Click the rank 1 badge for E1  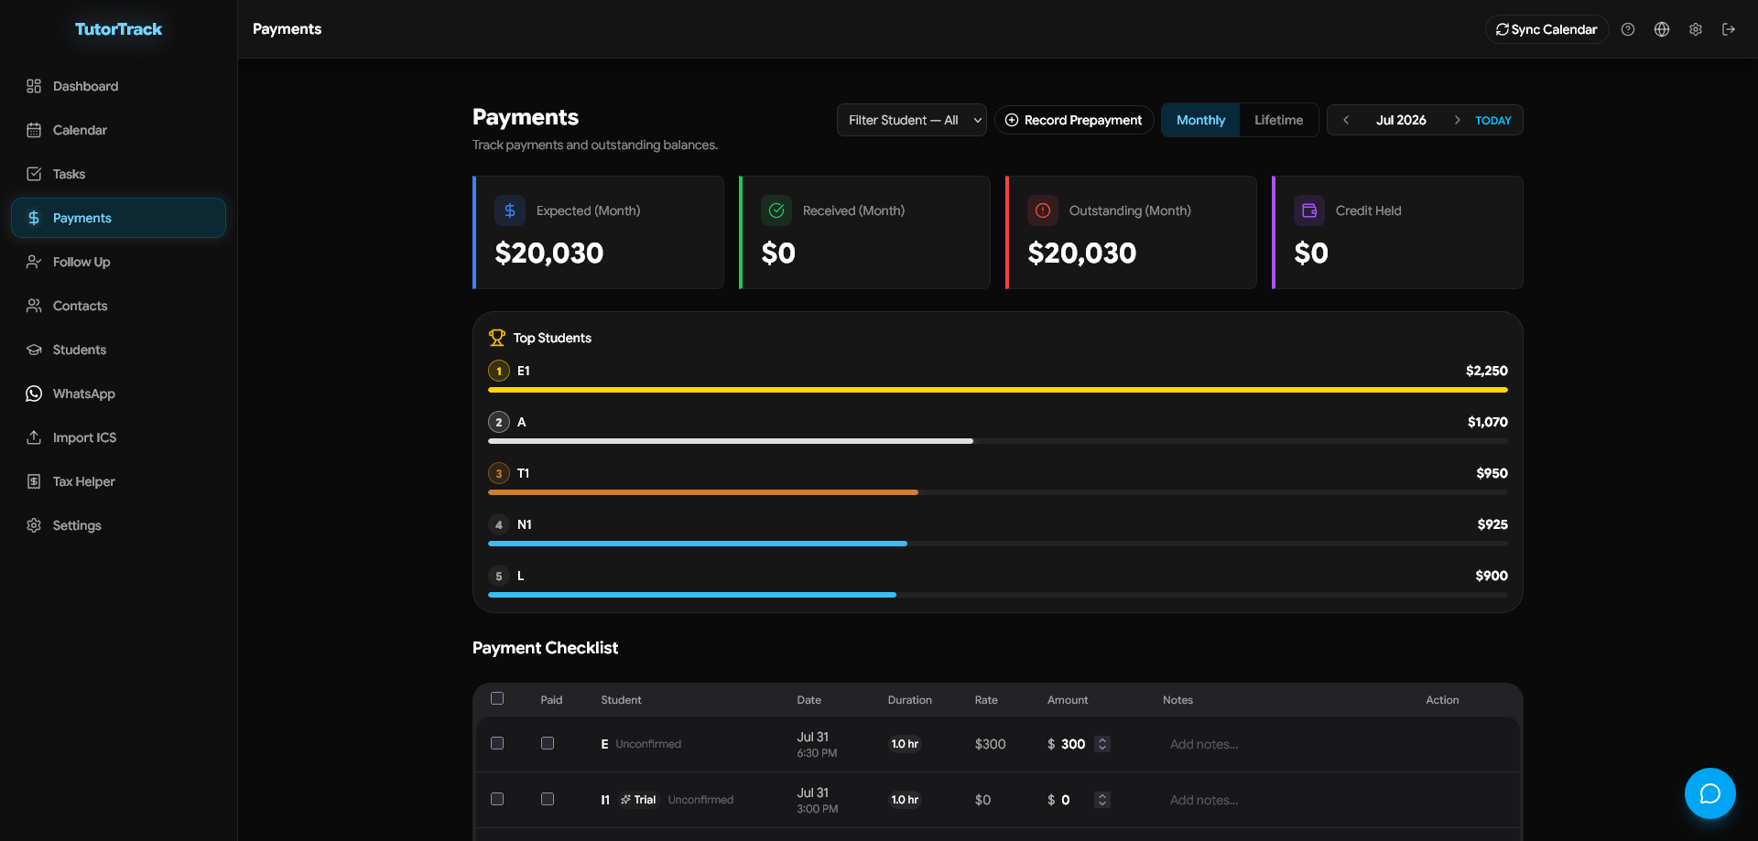click(x=499, y=371)
